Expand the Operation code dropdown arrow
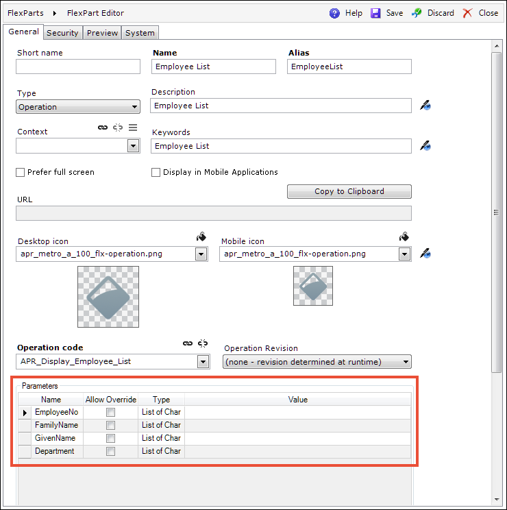The width and height of the screenshot is (507, 510). [203, 362]
